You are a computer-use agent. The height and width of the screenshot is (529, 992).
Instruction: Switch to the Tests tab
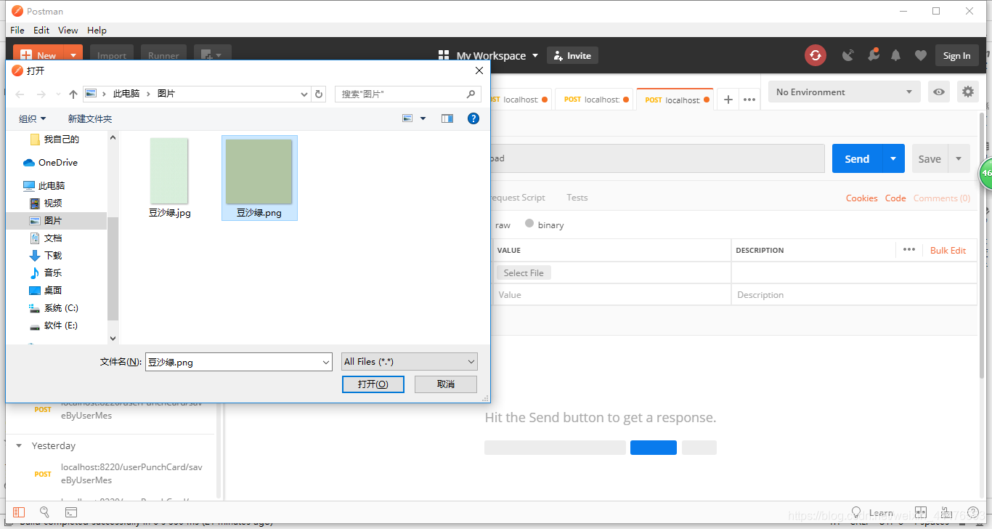(x=577, y=197)
